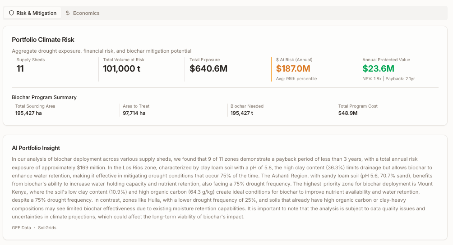Click the orange $187.0M at-risk value
The height and width of the screenshot is (245, 453).
(293, 68)
